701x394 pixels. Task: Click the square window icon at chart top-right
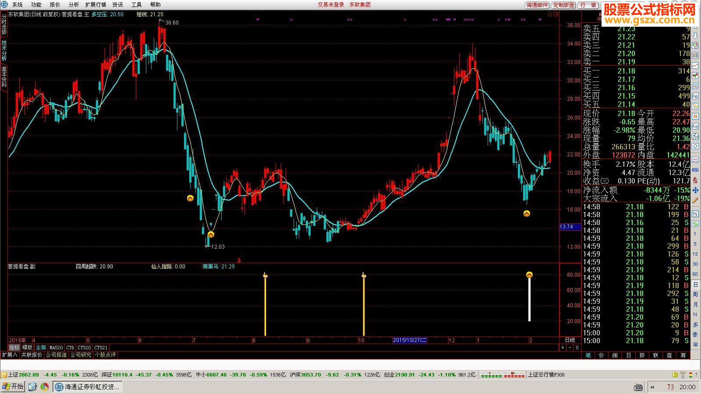pos(556,14)
